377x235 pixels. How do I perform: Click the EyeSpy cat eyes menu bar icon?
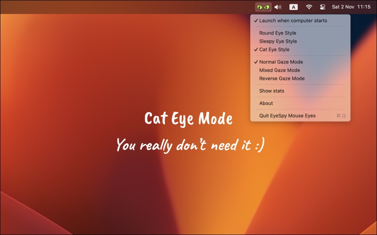(x=263, y=7)
